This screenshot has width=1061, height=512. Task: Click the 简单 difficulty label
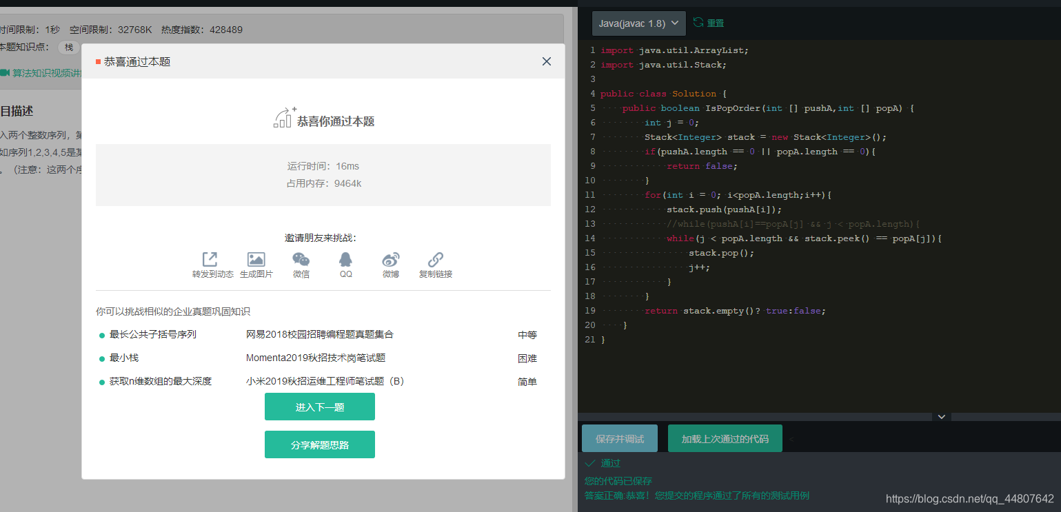click(x=527, y=381)
